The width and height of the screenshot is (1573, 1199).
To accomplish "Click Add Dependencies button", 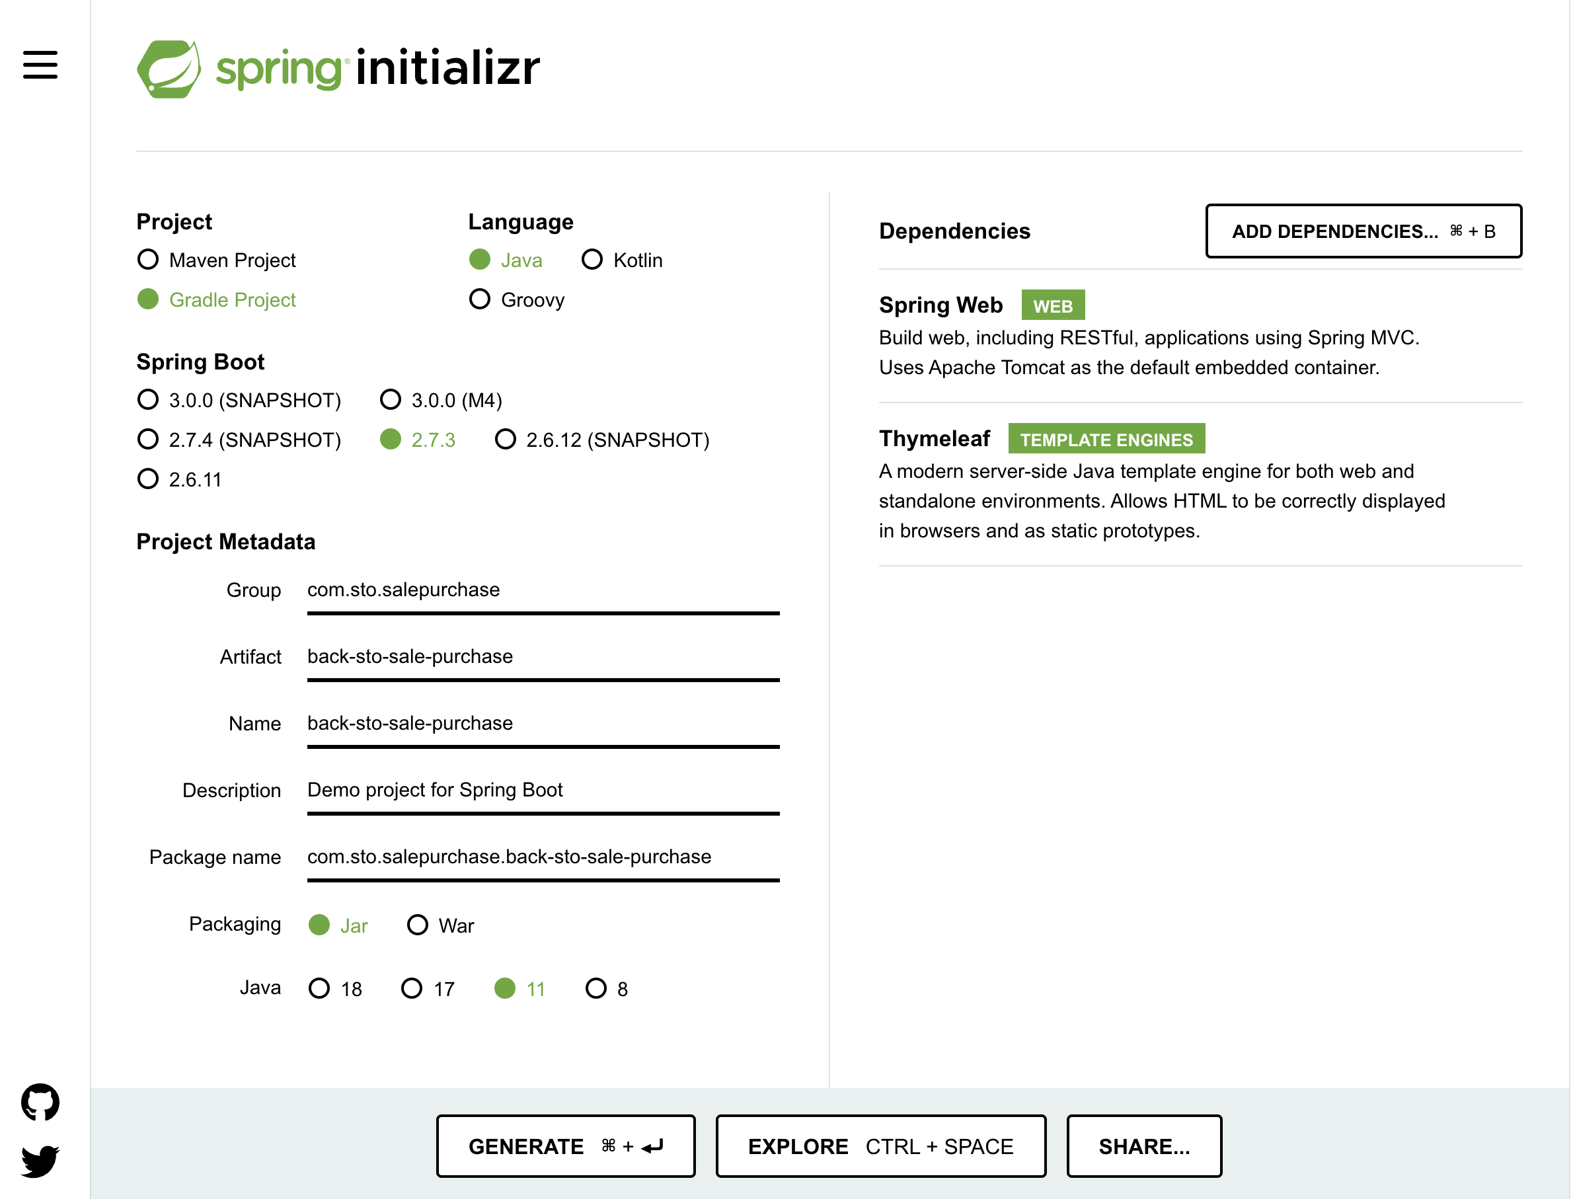I will pyautogui.click(x=1362, y=231).
